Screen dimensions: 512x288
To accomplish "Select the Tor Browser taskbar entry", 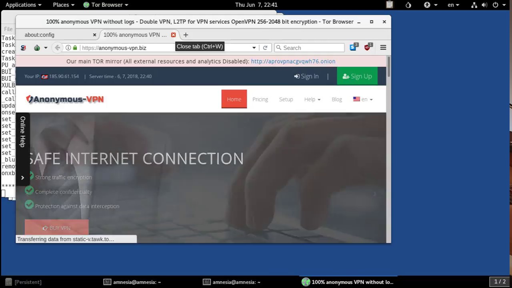I will 348,282.
